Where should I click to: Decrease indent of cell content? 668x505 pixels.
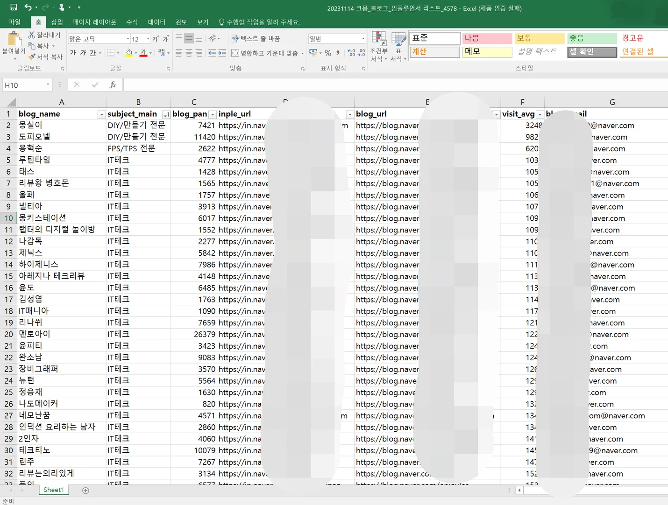point(212,53)
